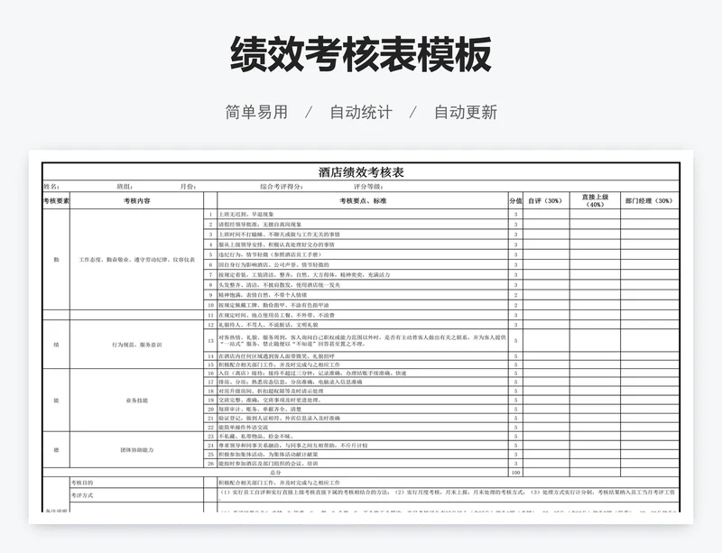The image size is (722, 553).
Task: Click row 2 请假经领导批准
Action: click(363, 225)
